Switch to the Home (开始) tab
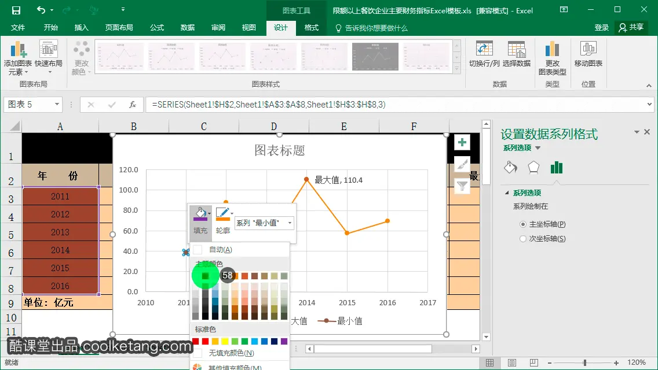Screen dimensions: 658x370 tap(51, 28)
